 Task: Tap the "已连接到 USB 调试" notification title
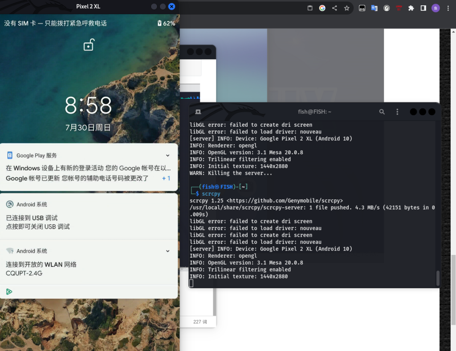[32, 218]
